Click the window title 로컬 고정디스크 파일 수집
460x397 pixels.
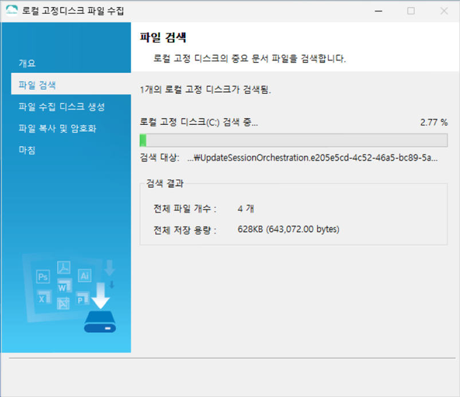tap(73, 11)
